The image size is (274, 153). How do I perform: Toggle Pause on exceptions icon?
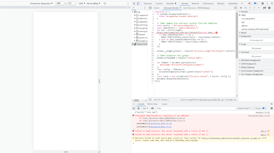point(269,8)
